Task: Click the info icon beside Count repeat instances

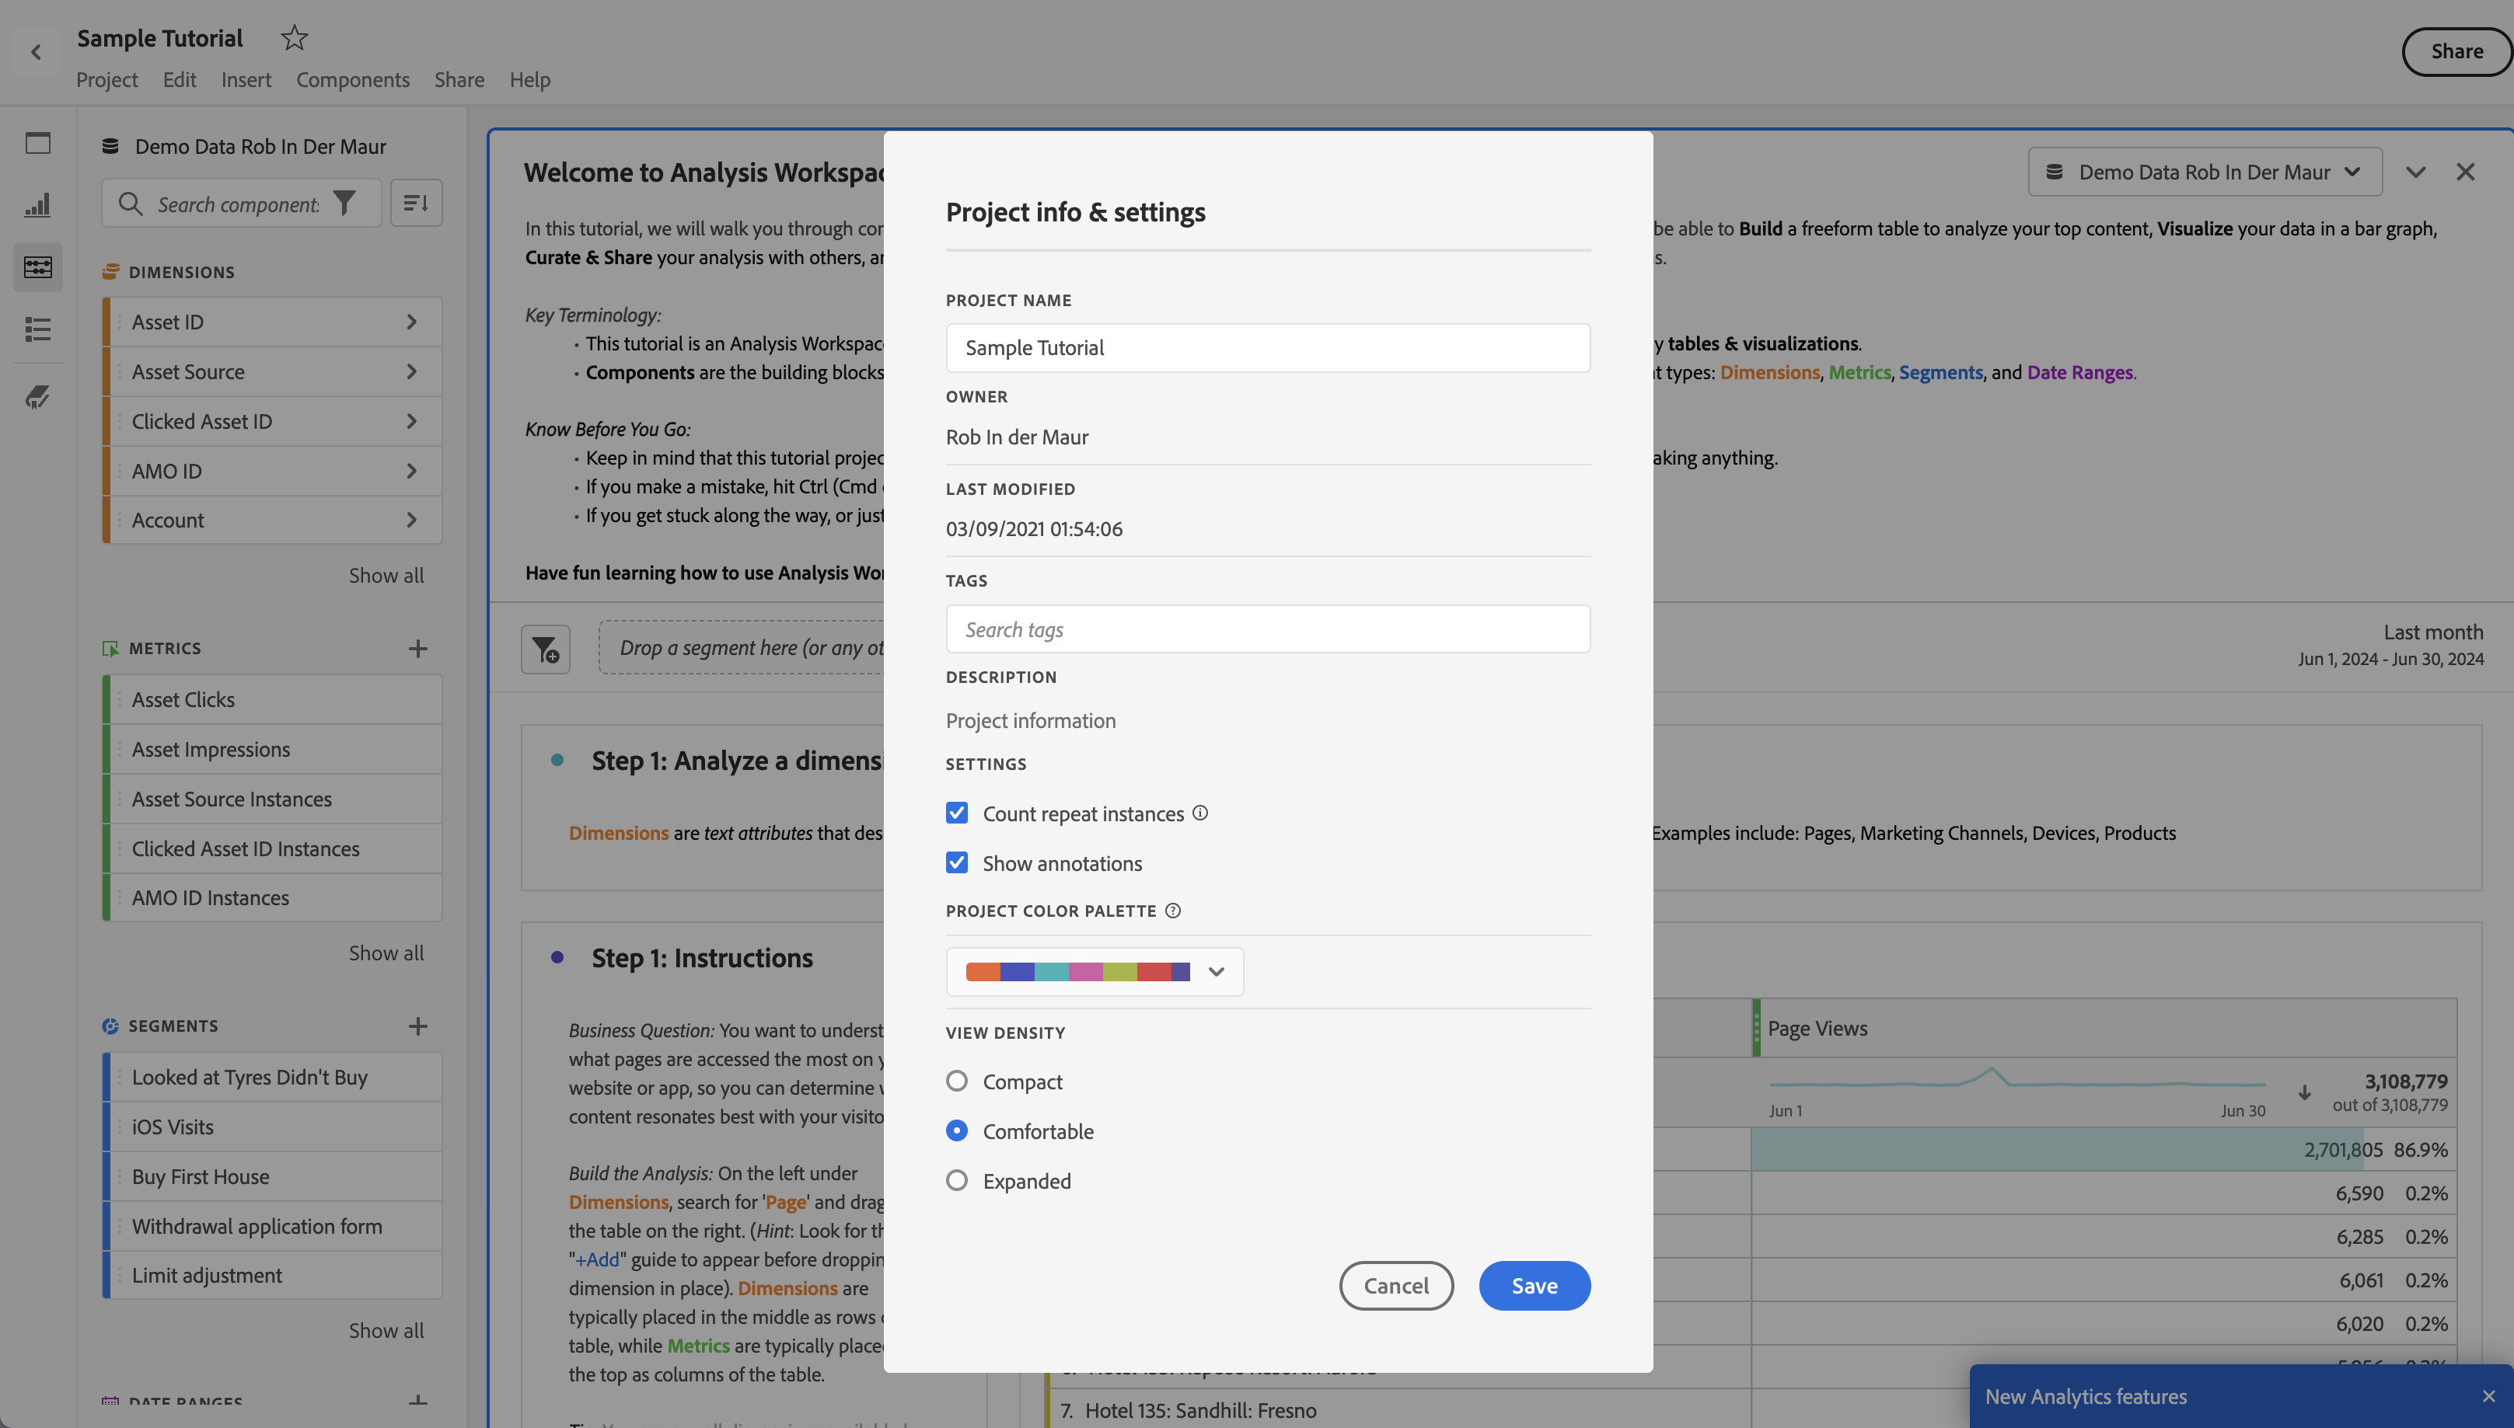Action: 1200,813
